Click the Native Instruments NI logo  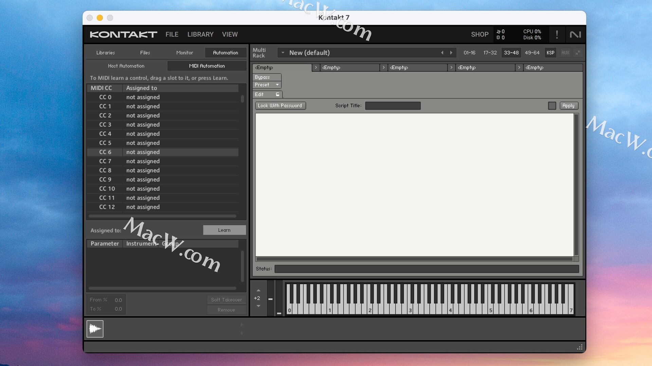click(x=575, y=34)
